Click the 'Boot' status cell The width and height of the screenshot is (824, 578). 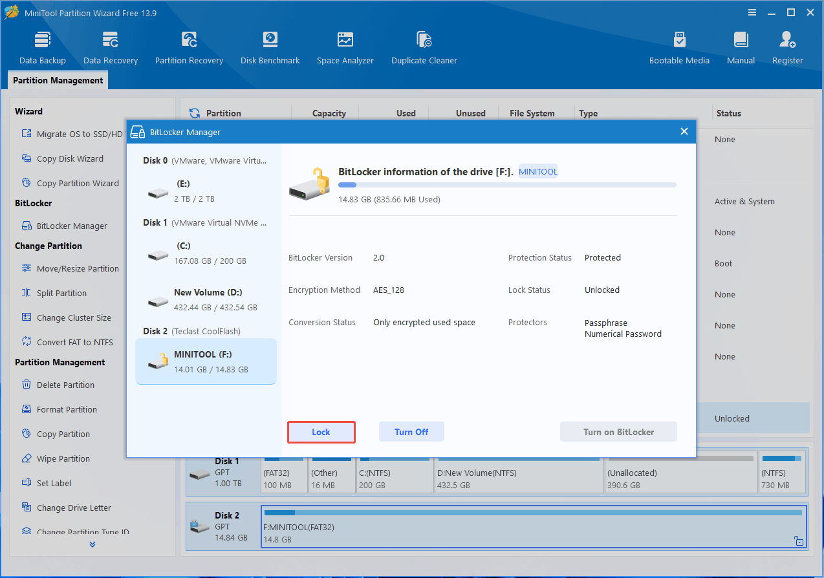coord(723,263)
